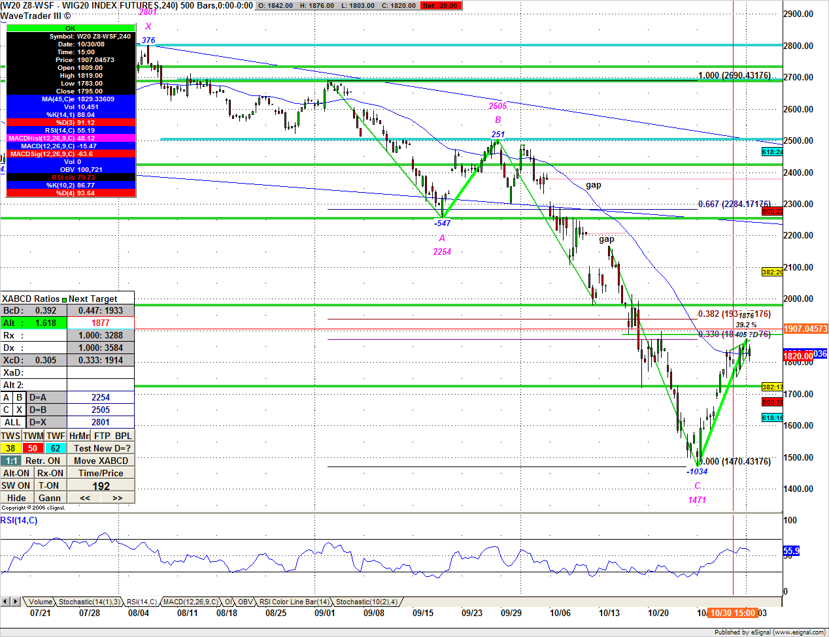Click the 2801 target value
Image resolution: width=829 pixels, height=637 pixels.
101,422
